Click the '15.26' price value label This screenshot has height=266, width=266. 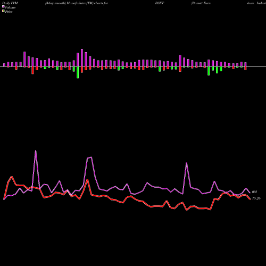click(x=256, y=198)
